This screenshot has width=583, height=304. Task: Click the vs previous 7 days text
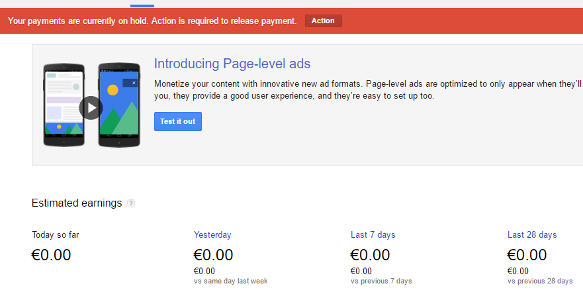click(x=381, y=281)
